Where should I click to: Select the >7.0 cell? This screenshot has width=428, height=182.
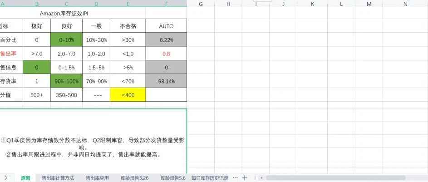coord(37,54)
